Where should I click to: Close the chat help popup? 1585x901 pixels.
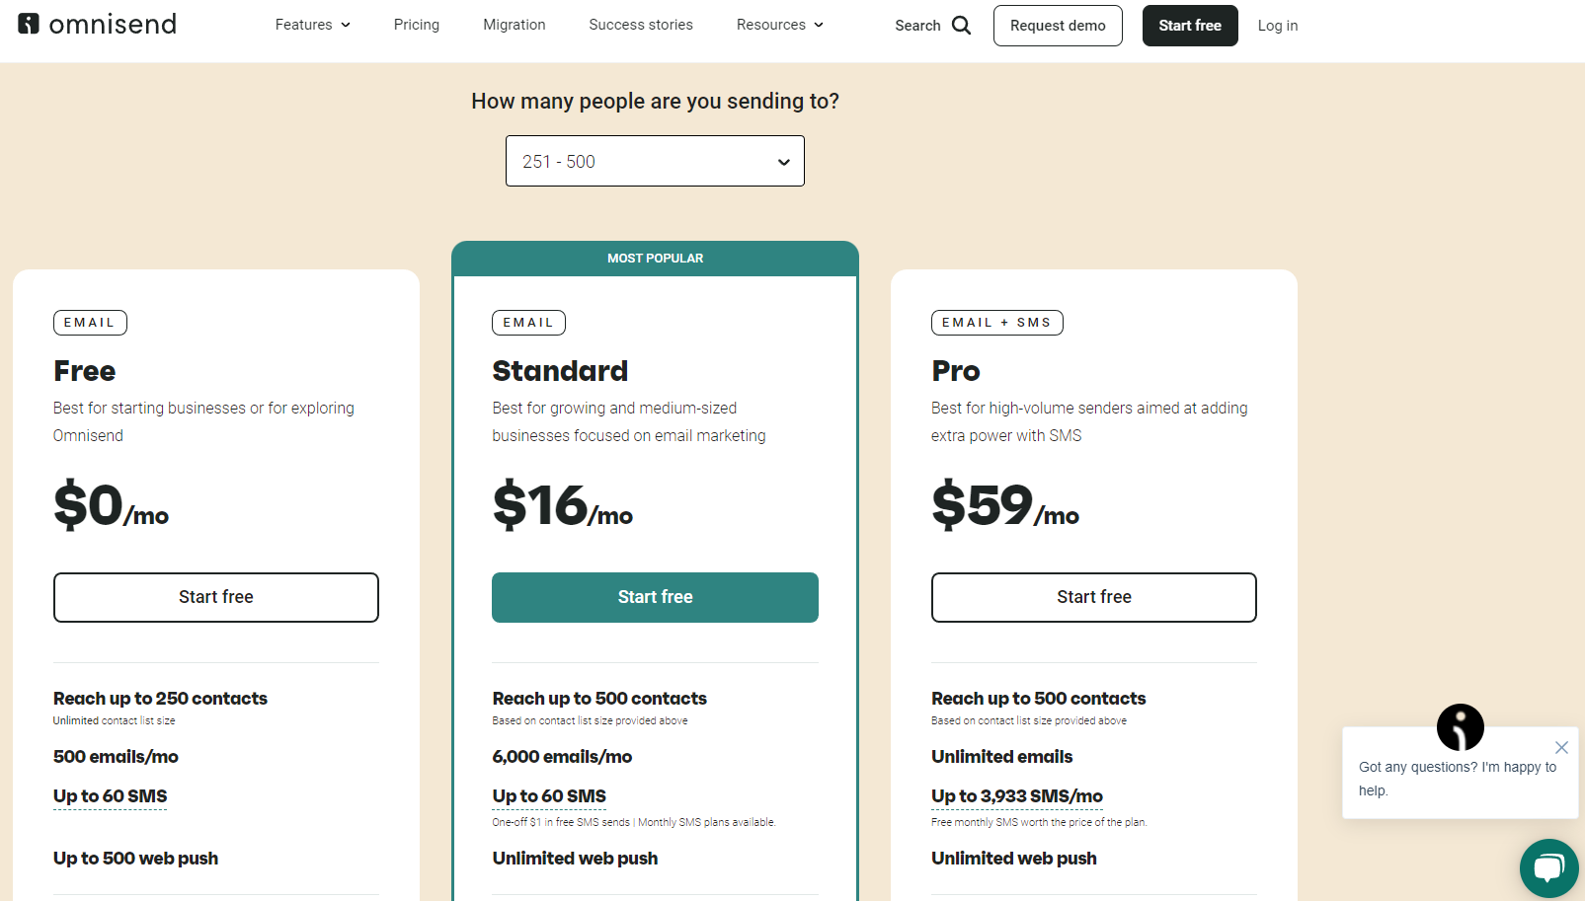click(x=1561, y=747)
